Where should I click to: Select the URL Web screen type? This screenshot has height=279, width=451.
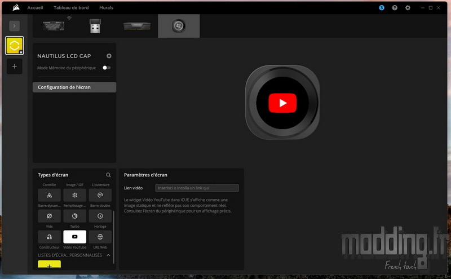click(100, 237)
